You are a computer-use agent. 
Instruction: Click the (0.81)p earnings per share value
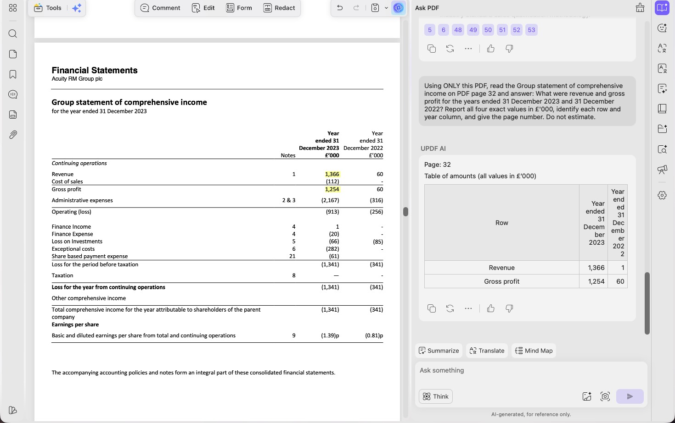(374, 335)
